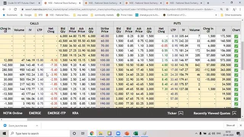Viewport: 244px width, 137px height.
Task: Click the horizontal page scrollbar
Action: tap(132, 119)
